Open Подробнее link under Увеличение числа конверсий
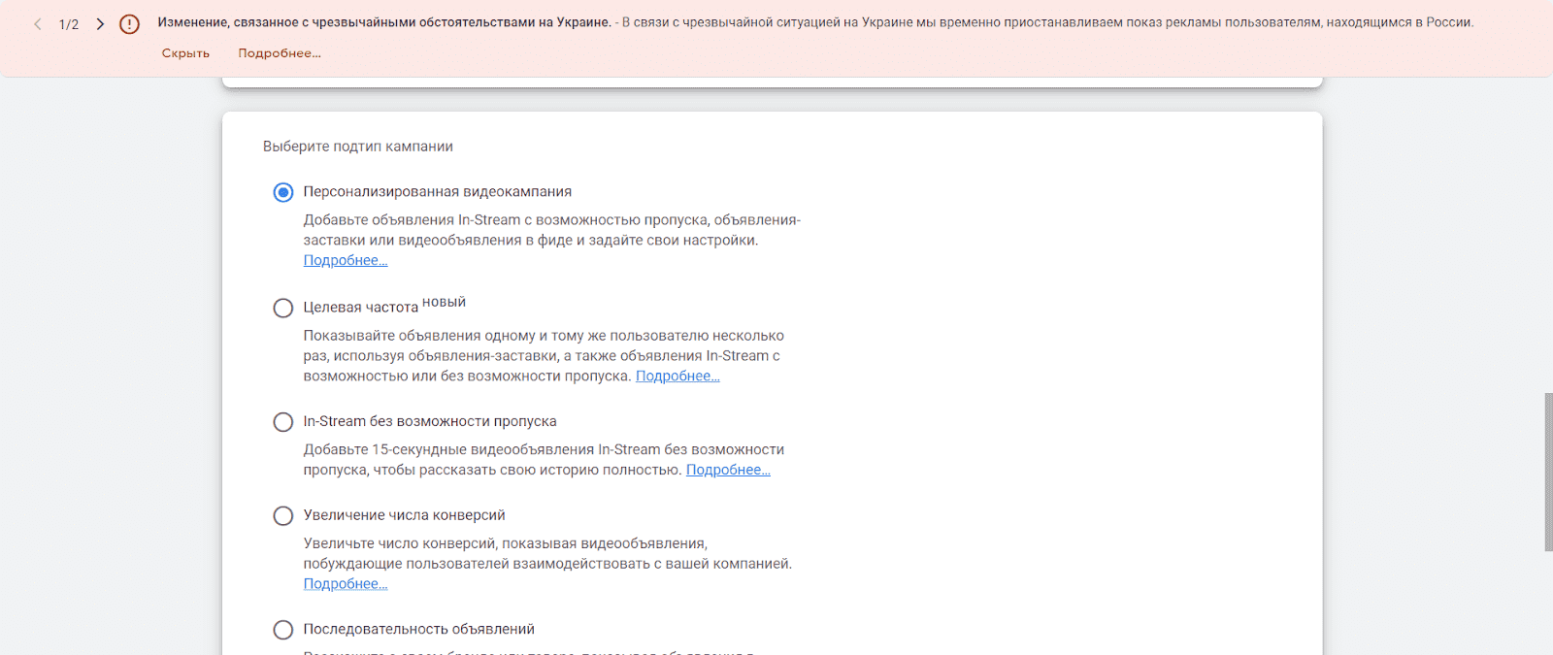This screenshot has width=1553, height=655. tap(346, 583)
